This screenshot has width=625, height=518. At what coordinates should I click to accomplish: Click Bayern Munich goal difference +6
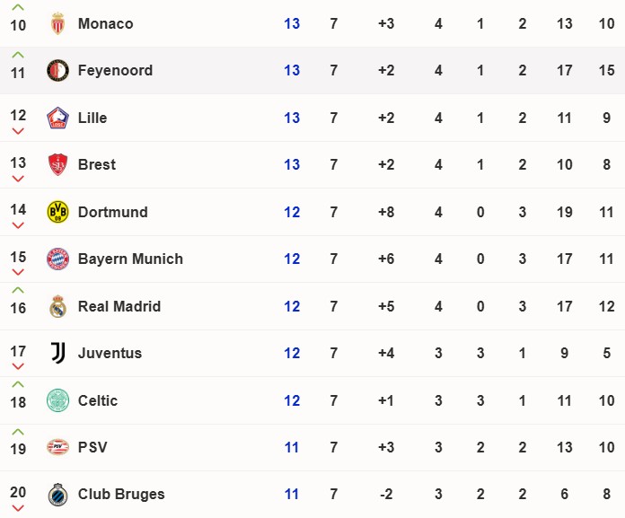coord(386,259)
